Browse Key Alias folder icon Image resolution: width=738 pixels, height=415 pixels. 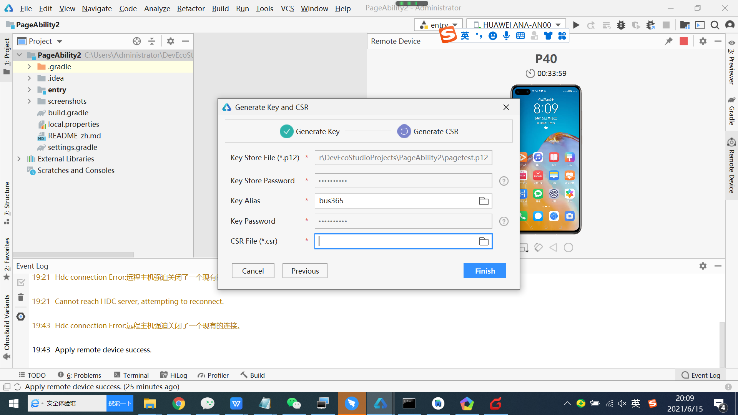pyautogui.click(x=484, y=201)
